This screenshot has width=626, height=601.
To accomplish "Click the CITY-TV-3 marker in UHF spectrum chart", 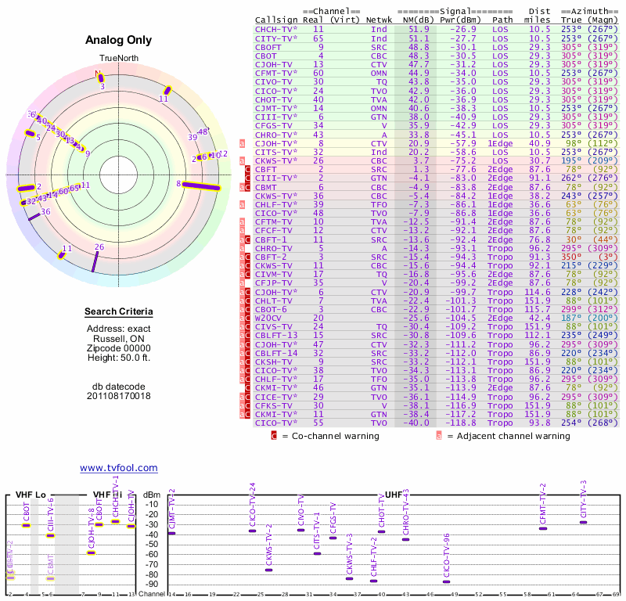I will coord(583,522).
